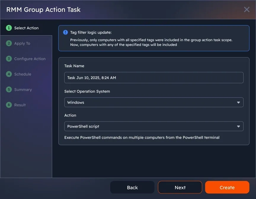The width and height of the screenshot is (256, 199).
Task: Click the chevron on the PowerShell script selector
Action: (239, 126)
